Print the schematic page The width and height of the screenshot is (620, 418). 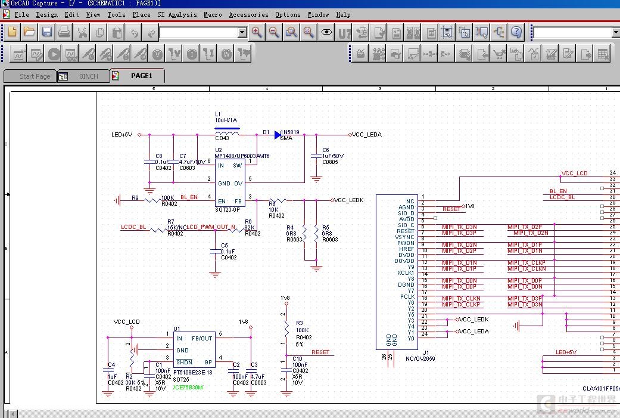click(x=64, y=32)
